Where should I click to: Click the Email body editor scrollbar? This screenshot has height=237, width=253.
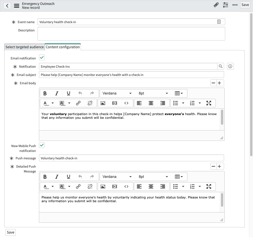[222, 117]
